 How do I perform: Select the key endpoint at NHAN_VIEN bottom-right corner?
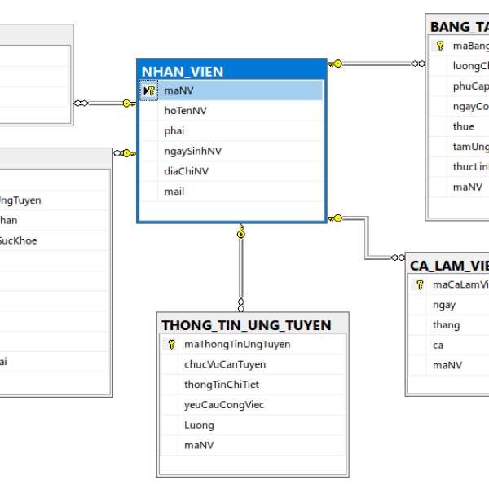[335, 218]
